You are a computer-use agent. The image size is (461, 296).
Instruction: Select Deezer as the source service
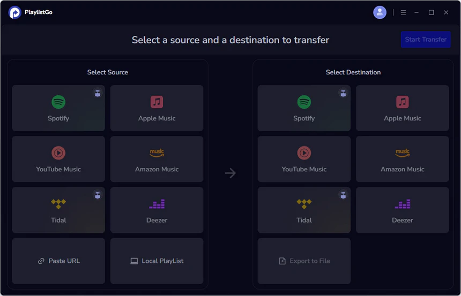[157, 210]
